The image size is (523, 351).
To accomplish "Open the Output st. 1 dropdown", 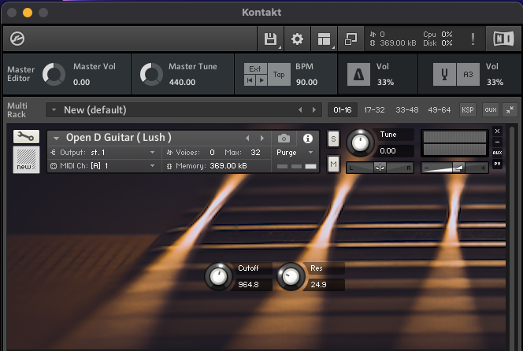I will pyautogui.click(x=103, y=153).
